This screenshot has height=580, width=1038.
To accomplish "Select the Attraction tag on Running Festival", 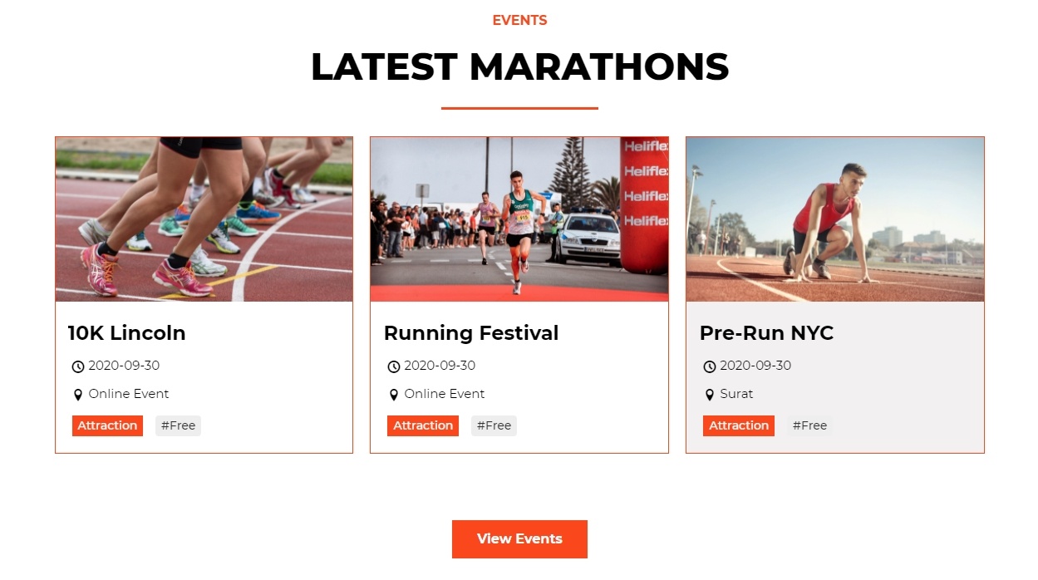I will [x=423, y=425].
